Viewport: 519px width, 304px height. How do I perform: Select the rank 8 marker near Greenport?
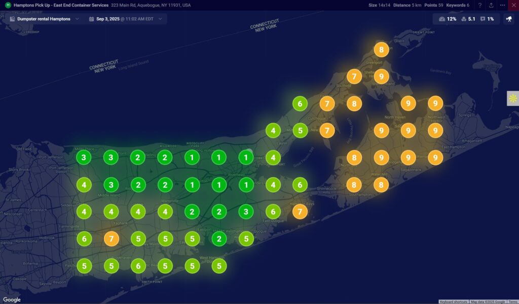pyautogui.click(x=381, y=50)
